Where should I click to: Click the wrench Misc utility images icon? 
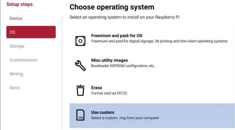tap(80, 65)
